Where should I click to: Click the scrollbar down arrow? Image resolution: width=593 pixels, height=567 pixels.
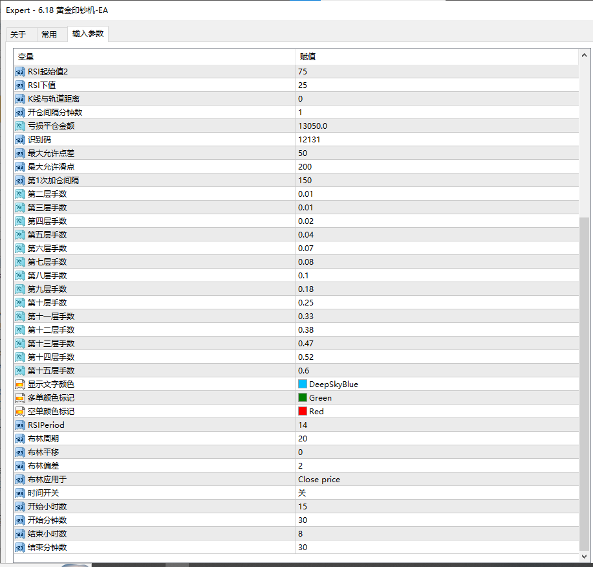pos(585,557)
